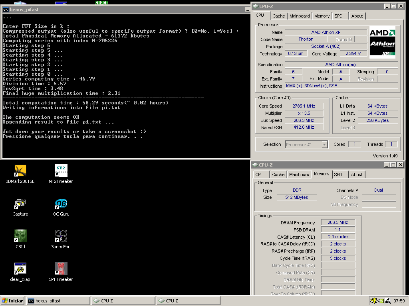Open the Processor #1 selection dropdown
The width and height of the screenshot is (409, 306).
[x=324, y=144]
